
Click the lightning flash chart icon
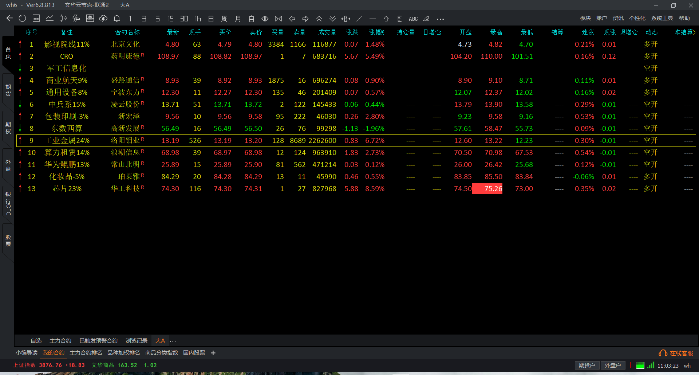pos(76,18)
